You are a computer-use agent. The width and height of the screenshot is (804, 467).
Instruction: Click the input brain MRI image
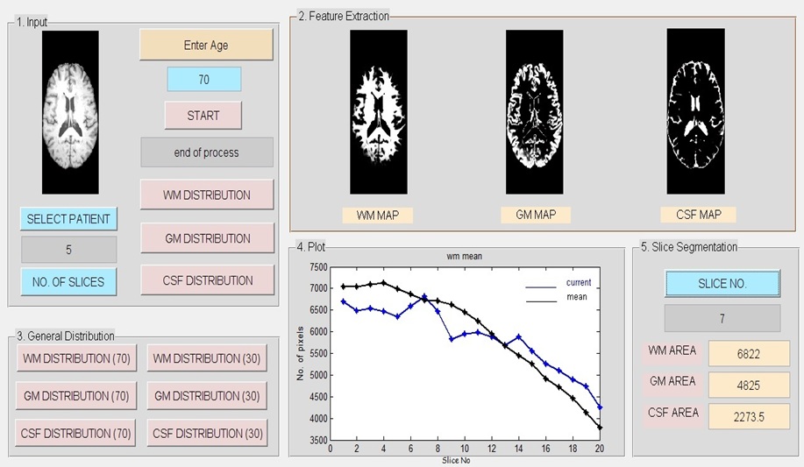70,112
